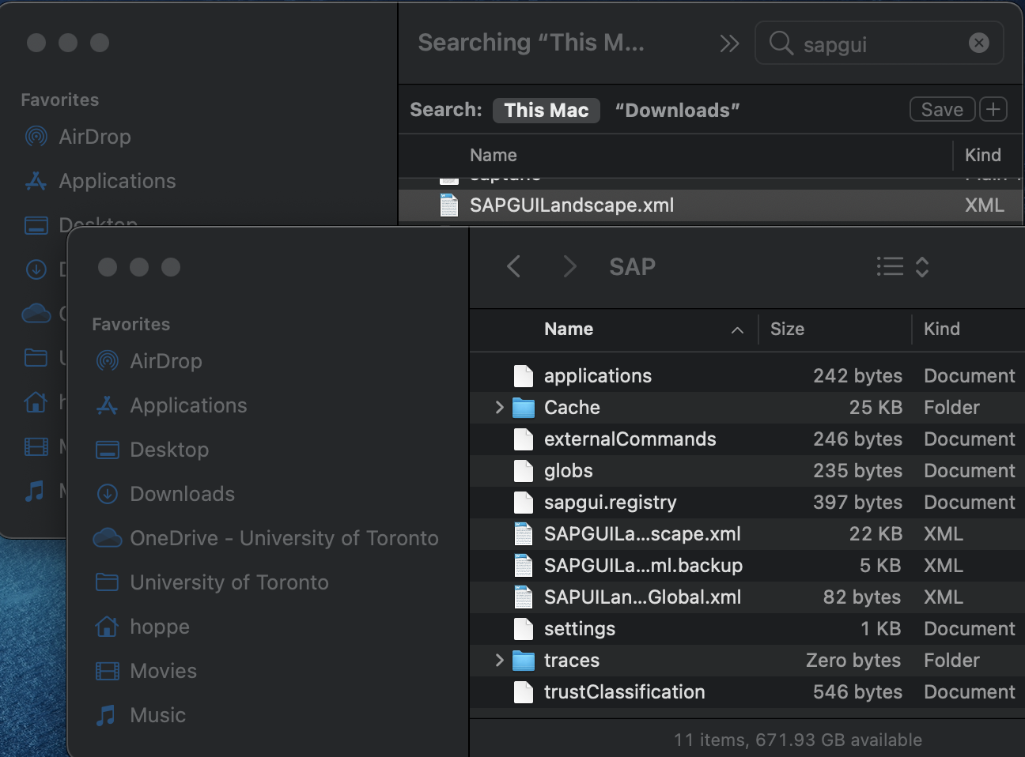Screen dimensions: 1025x757
Task: Click the sapgui.registry file icon
Action: coord(524,503)
